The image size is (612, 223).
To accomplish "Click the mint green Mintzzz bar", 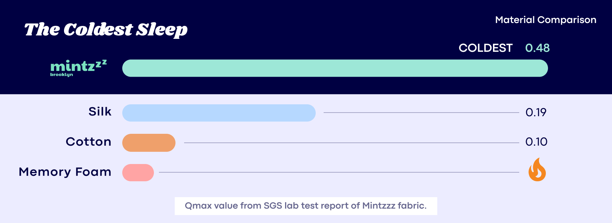I will point(335,68).
